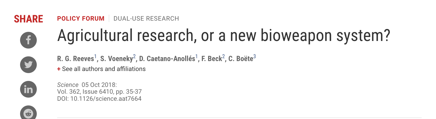Open author R. G. Reeves
Viewport: 436px width, 119px height.
(x=75, y=59)
